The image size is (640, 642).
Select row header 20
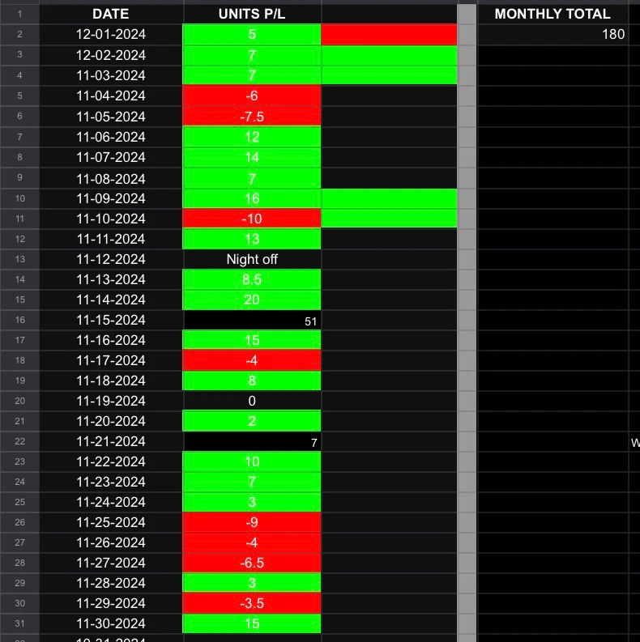click(19, 401)
